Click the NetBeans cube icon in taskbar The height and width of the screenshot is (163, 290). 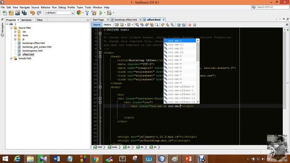162,159
